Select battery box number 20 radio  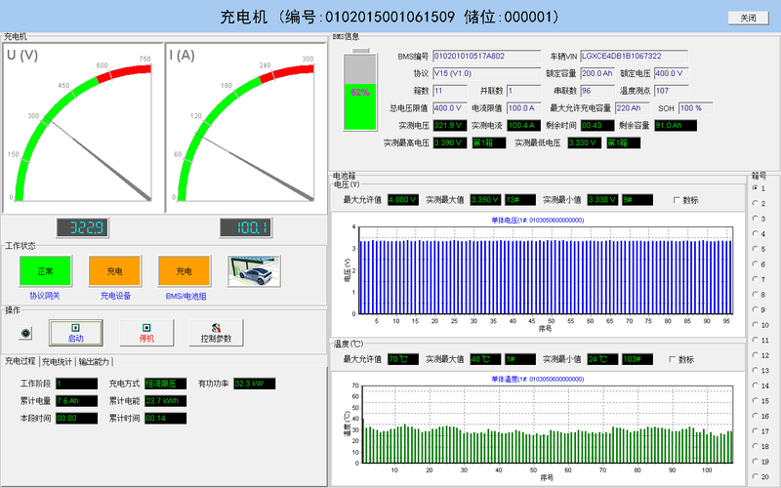tap(755, 476)
